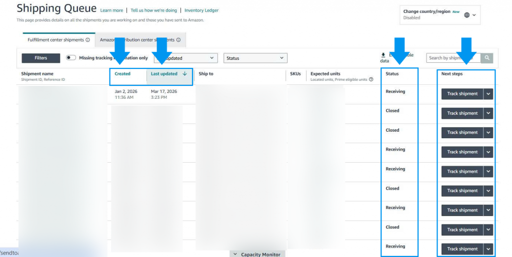The width and height of the screenshot is (512, 257).
Task: Click Track shipment for the last Receiving row
Action: pos(462,249)
